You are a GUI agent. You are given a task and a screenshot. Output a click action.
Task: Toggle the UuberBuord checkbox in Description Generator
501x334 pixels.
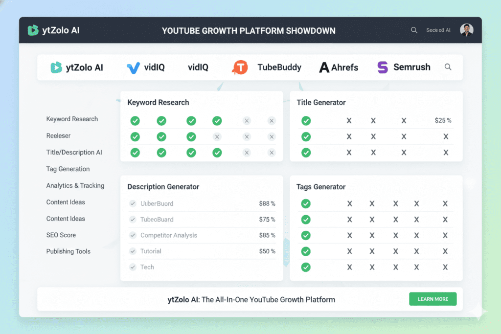click(132, 203)
